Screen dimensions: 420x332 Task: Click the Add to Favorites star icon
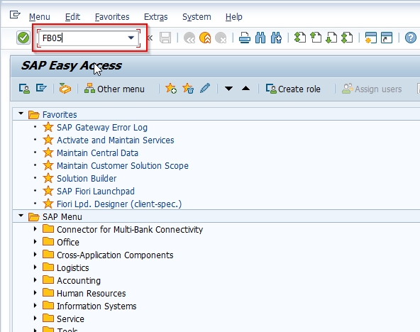(171, 89)
